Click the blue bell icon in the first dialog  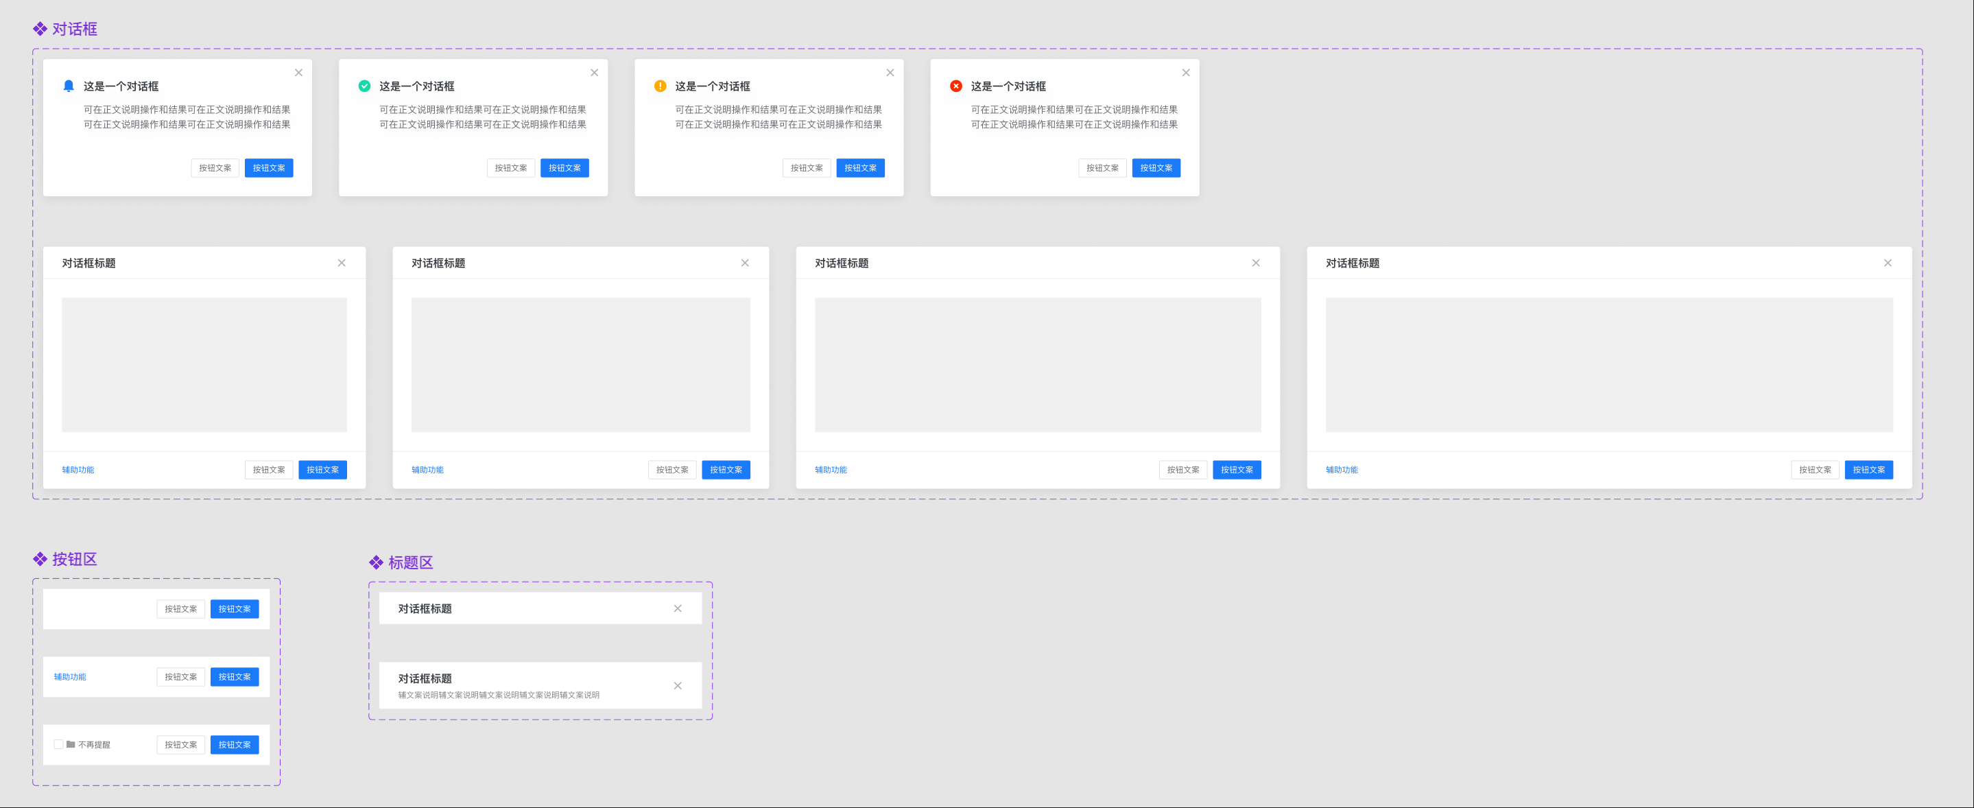(69, 86)
